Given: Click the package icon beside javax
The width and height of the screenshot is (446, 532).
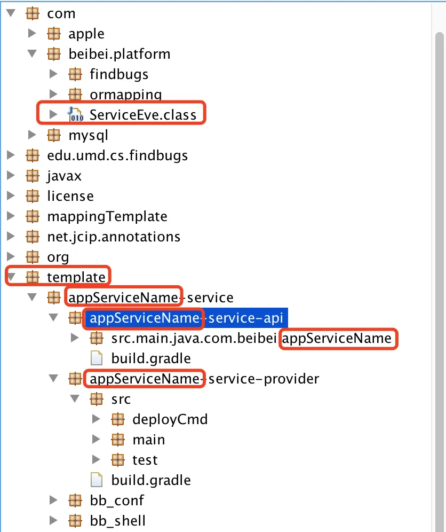Looking at the screenshot, I should (x=33, y=176).
